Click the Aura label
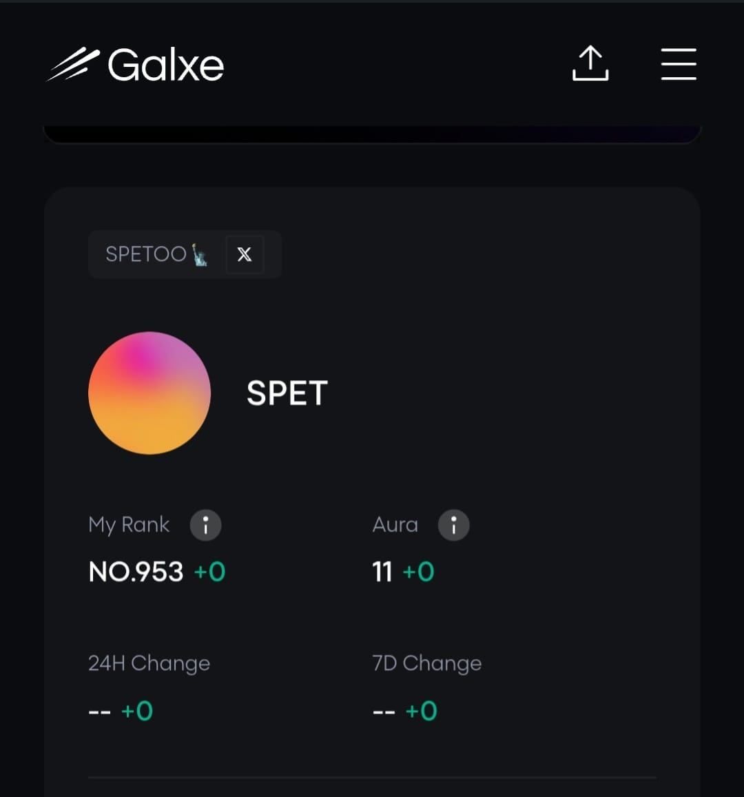 395,524
